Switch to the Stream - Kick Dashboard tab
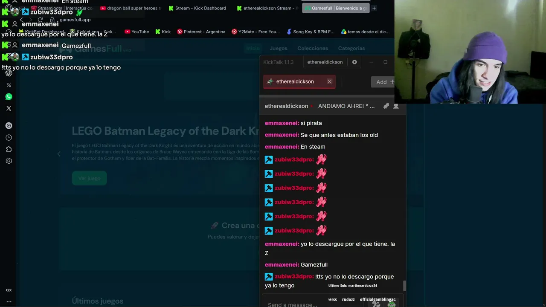 click(x=197, y=8)
